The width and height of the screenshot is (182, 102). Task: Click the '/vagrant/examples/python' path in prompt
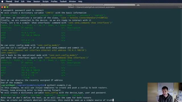point(31,85)
